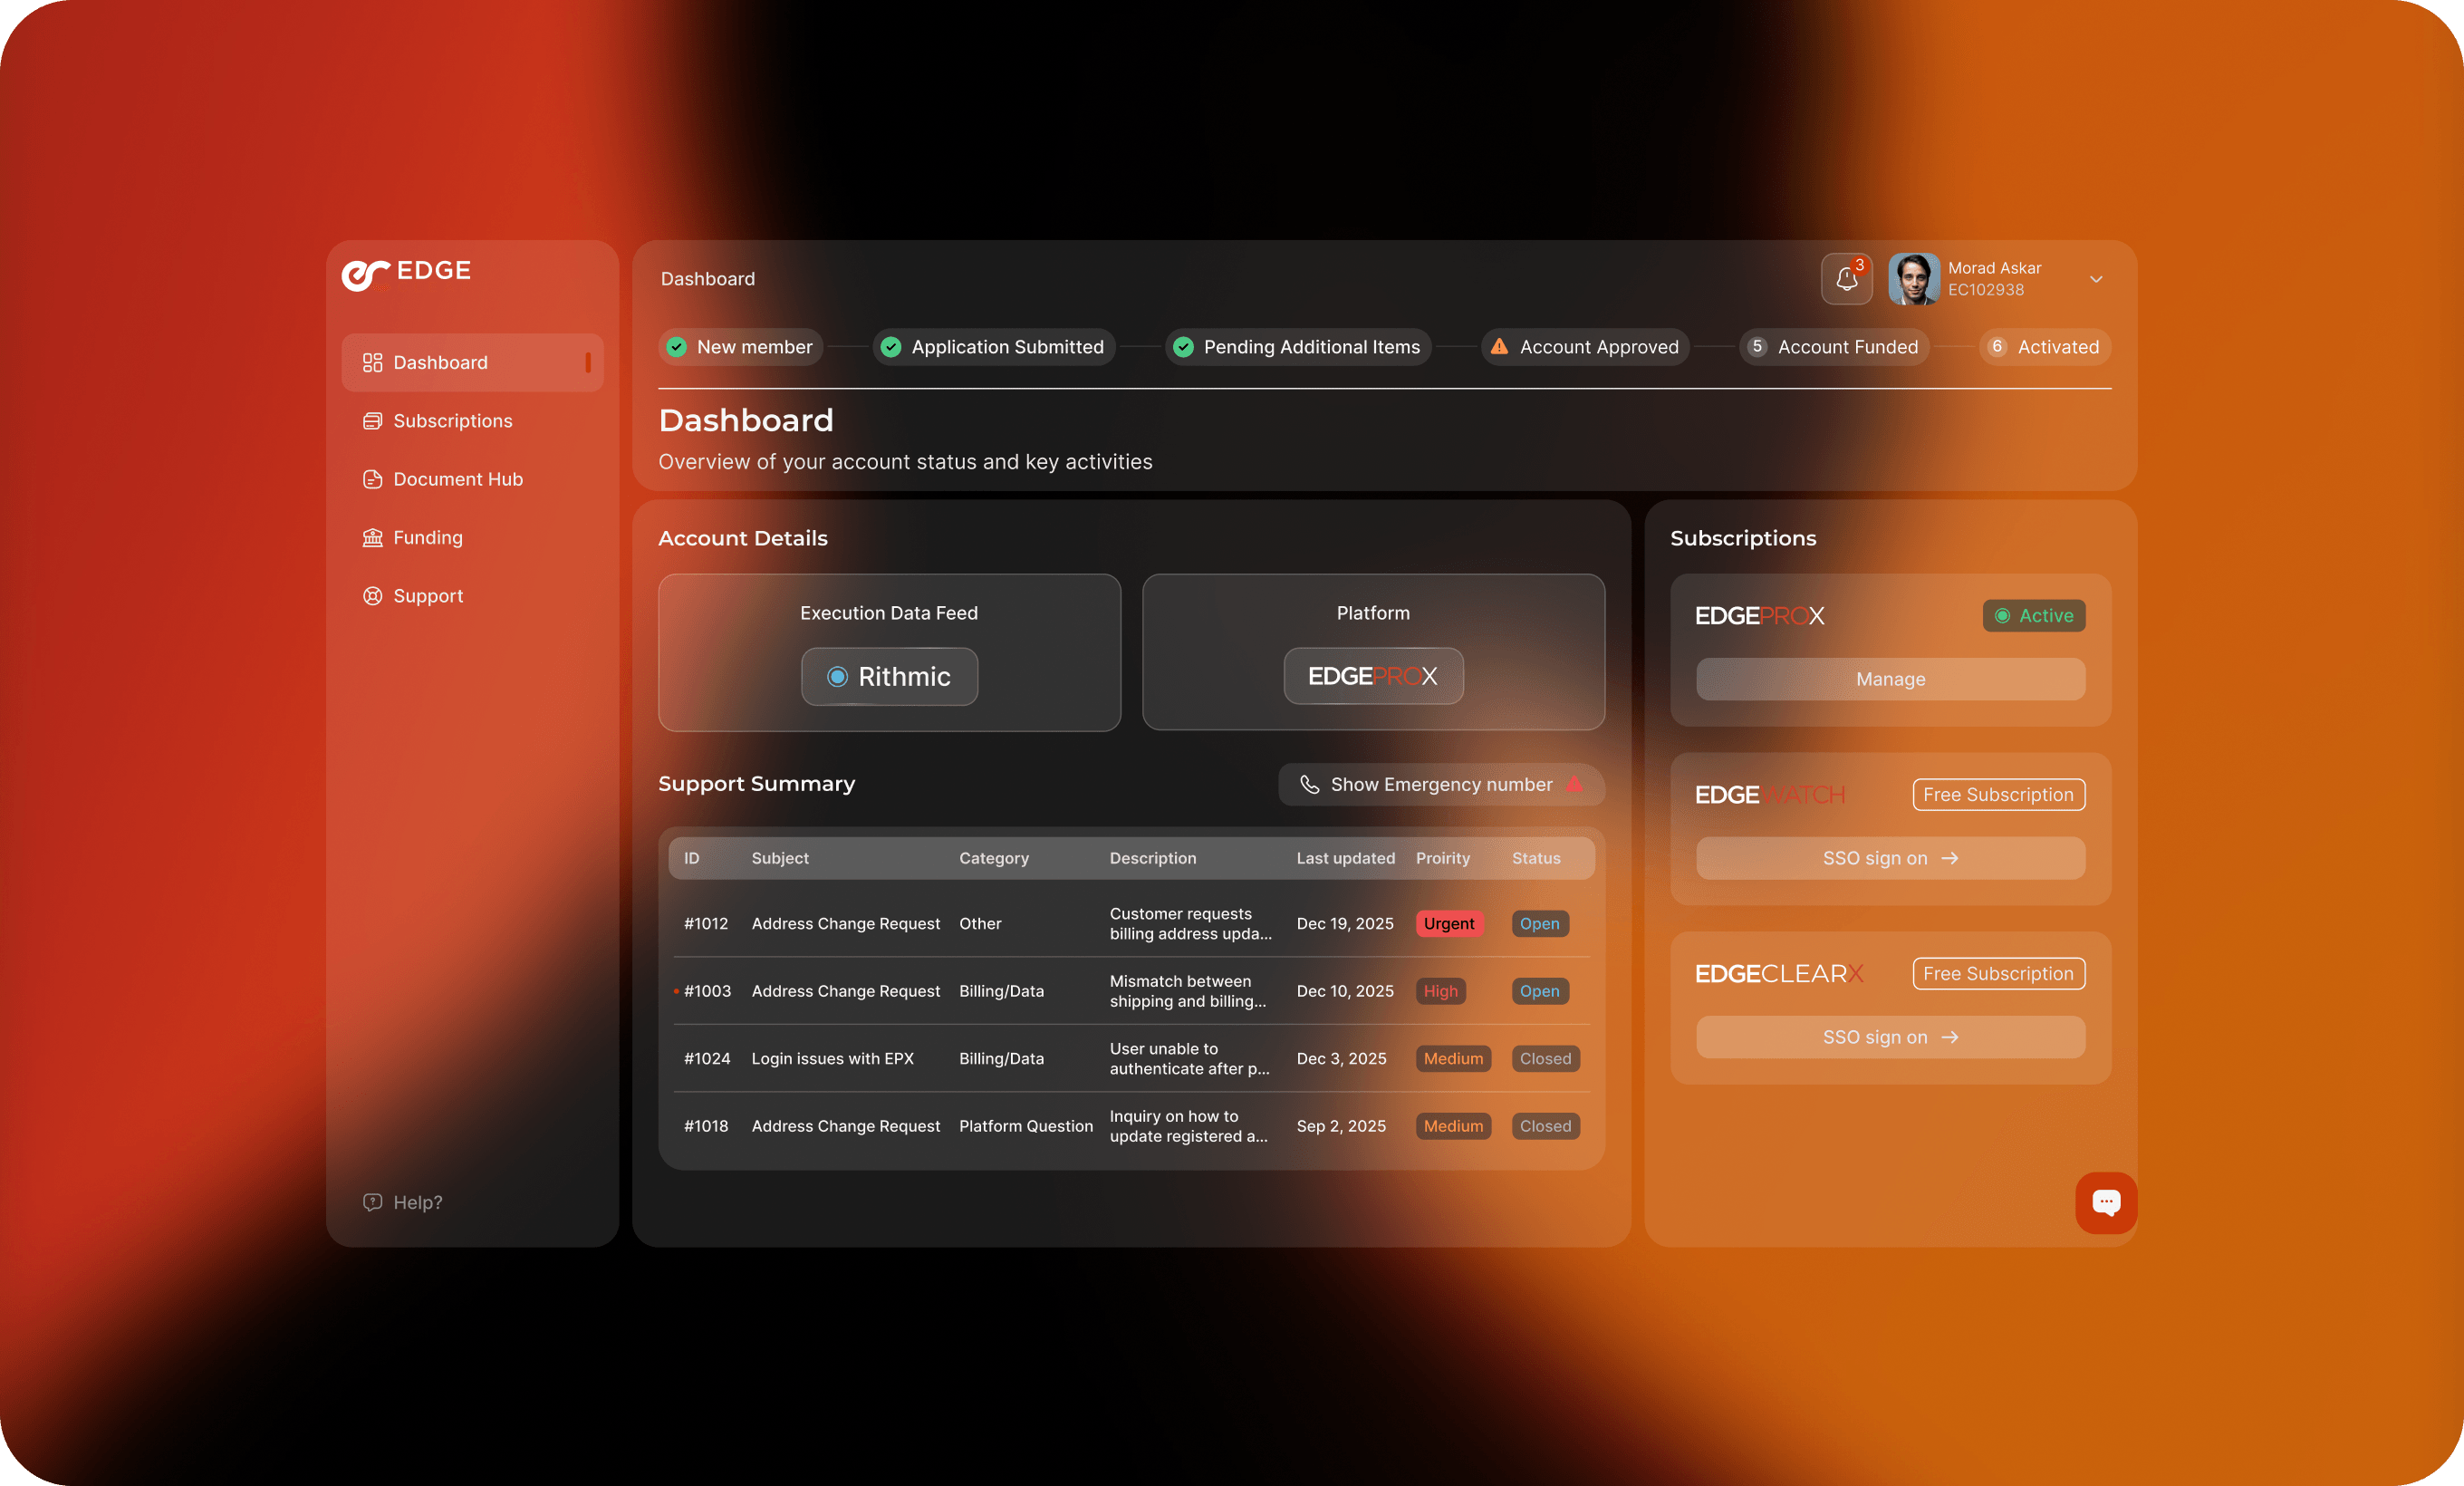This screenshot has height=1486, width=2464.
Task: Click Medium priority badge on ticket #1018
Action: coord(1453,1126)
